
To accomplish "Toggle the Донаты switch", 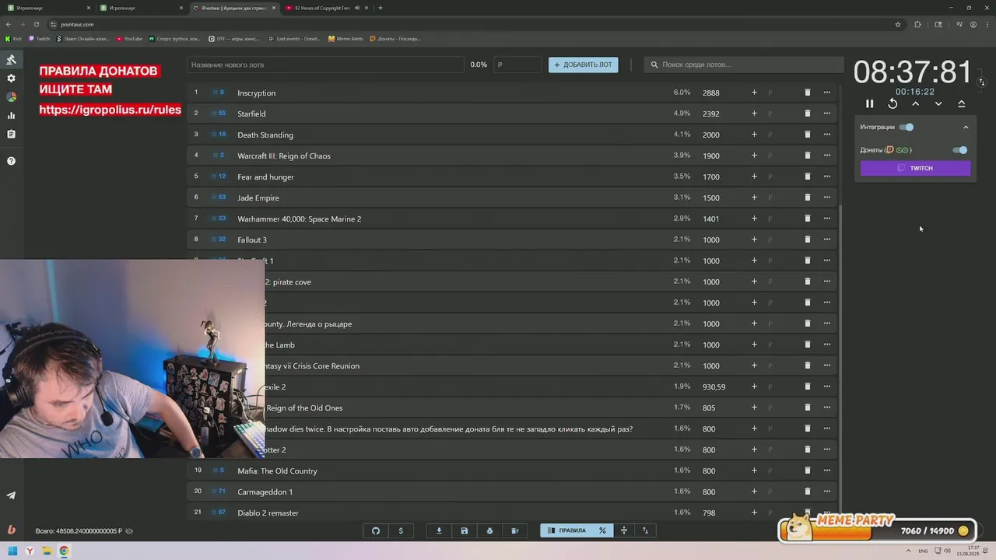I will pyautogui.click(x=960, y=150).
